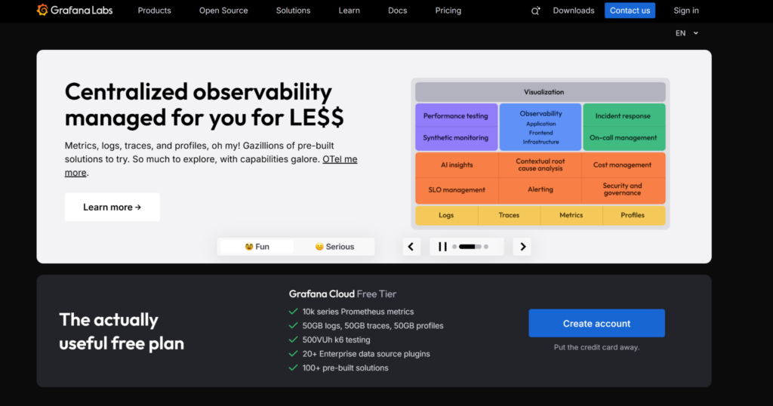
Task: Click the Create account button
Action: [596, 323]
